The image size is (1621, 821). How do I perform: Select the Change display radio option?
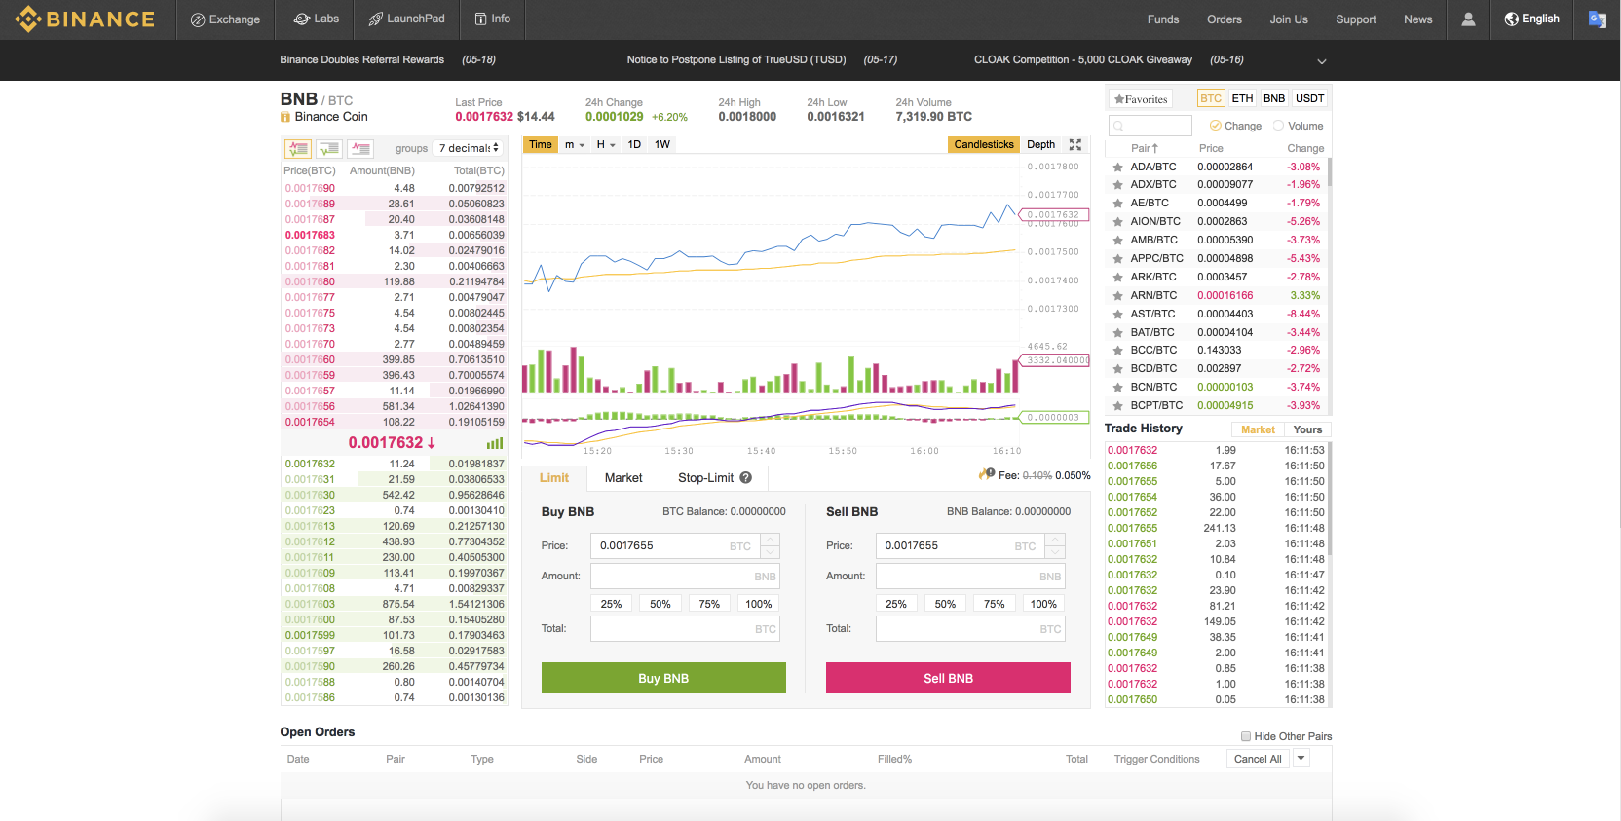tap(1215, 126)
